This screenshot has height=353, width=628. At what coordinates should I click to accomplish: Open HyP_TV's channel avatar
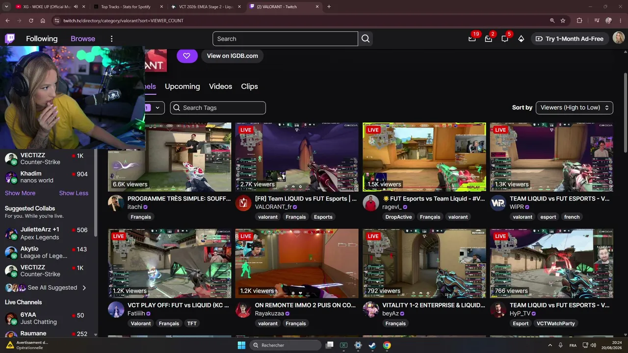(498, 309)
